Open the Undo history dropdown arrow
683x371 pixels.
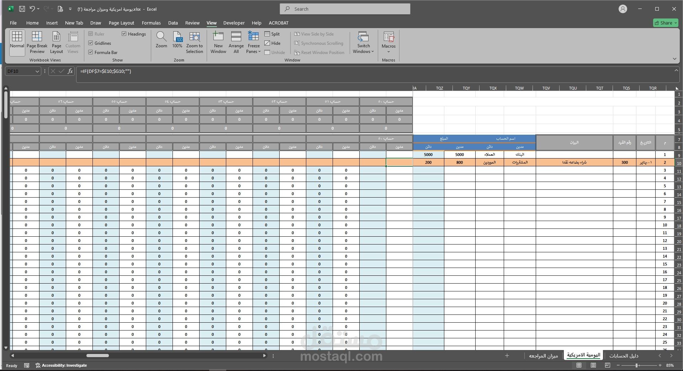[x=38, y=9]
